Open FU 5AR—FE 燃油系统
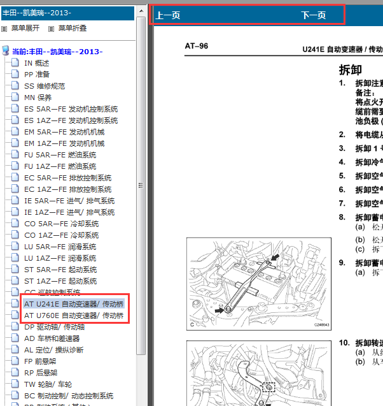This screenshot has width=383, height=406. coord(60,155)
